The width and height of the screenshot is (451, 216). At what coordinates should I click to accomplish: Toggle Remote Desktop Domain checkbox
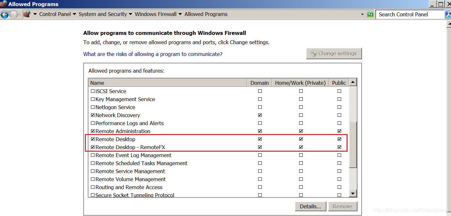(x=260, y=139)
